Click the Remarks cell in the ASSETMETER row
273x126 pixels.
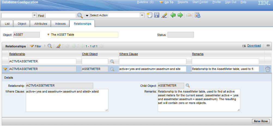226,69
